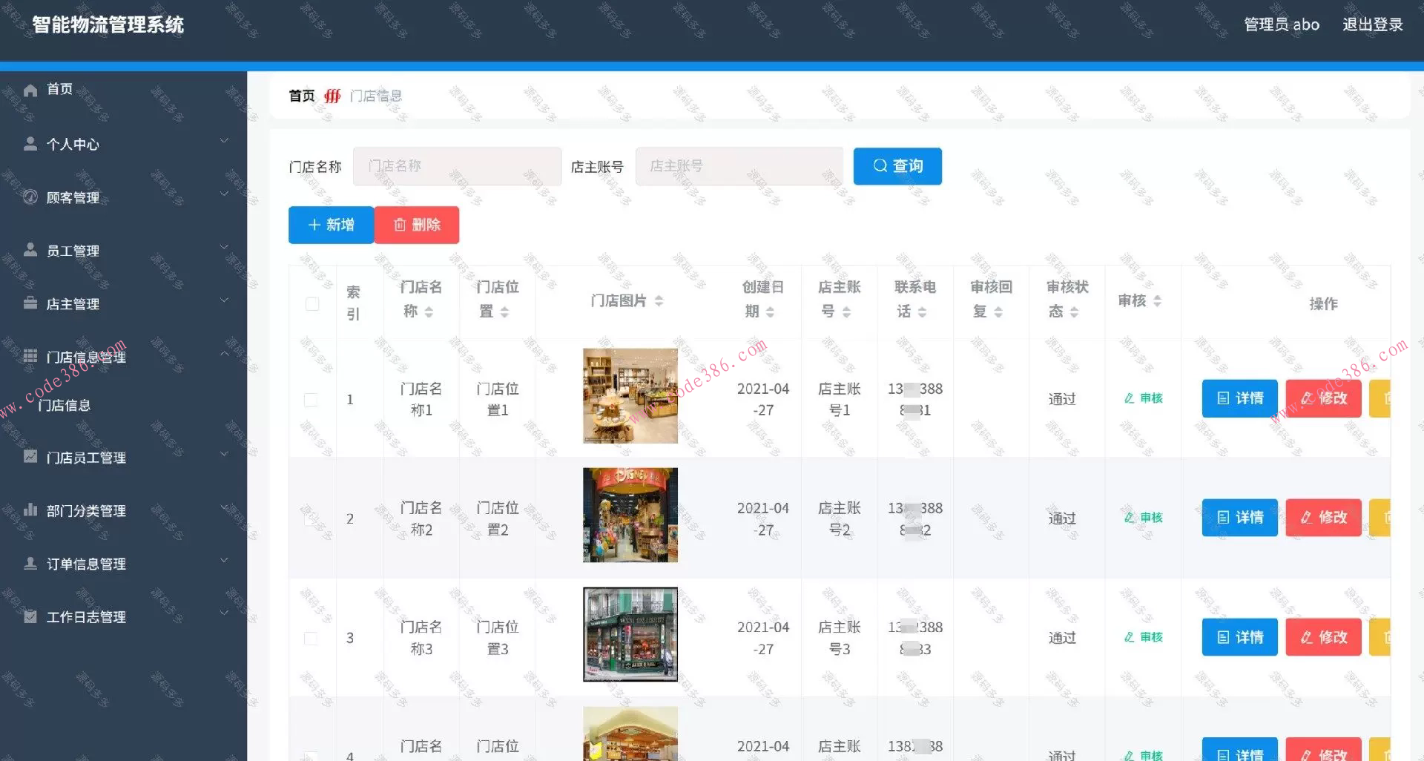Toggle the select-all checkbox in table header
Image resolution: width=1424 pixels, height=761 pixels.
311,303
